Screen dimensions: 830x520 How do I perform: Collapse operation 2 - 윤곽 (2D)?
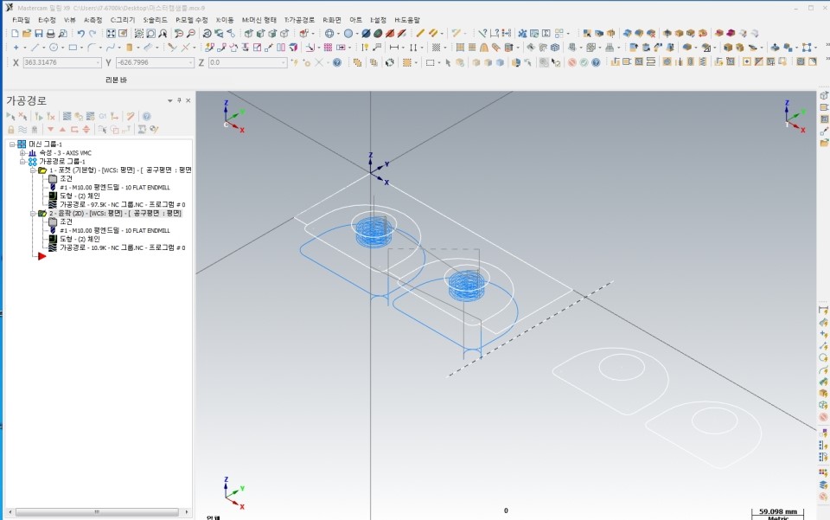tap(32, 214)
